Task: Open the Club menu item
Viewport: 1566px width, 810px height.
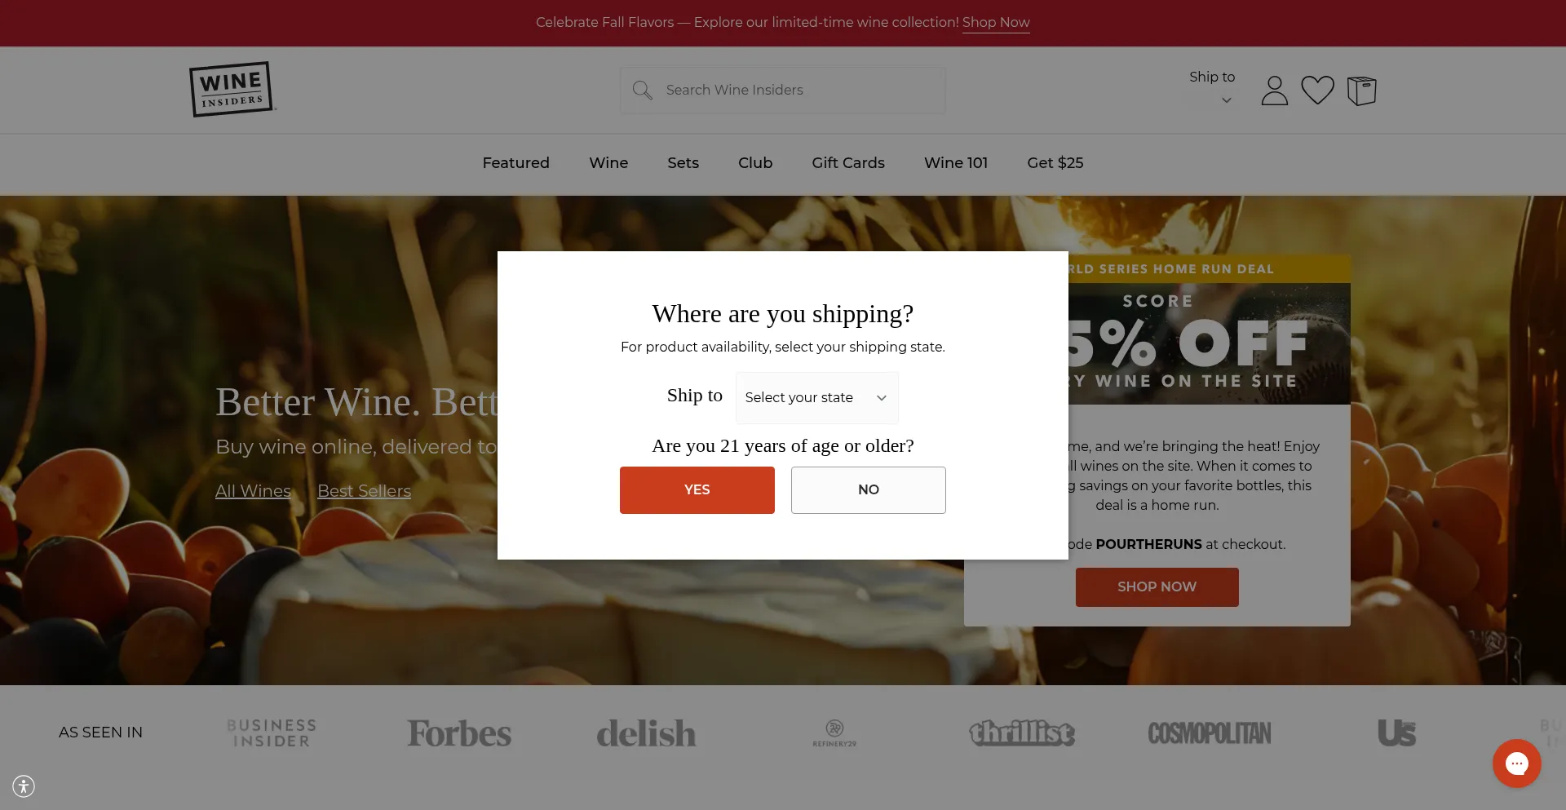Action: [x=755, y=162]
